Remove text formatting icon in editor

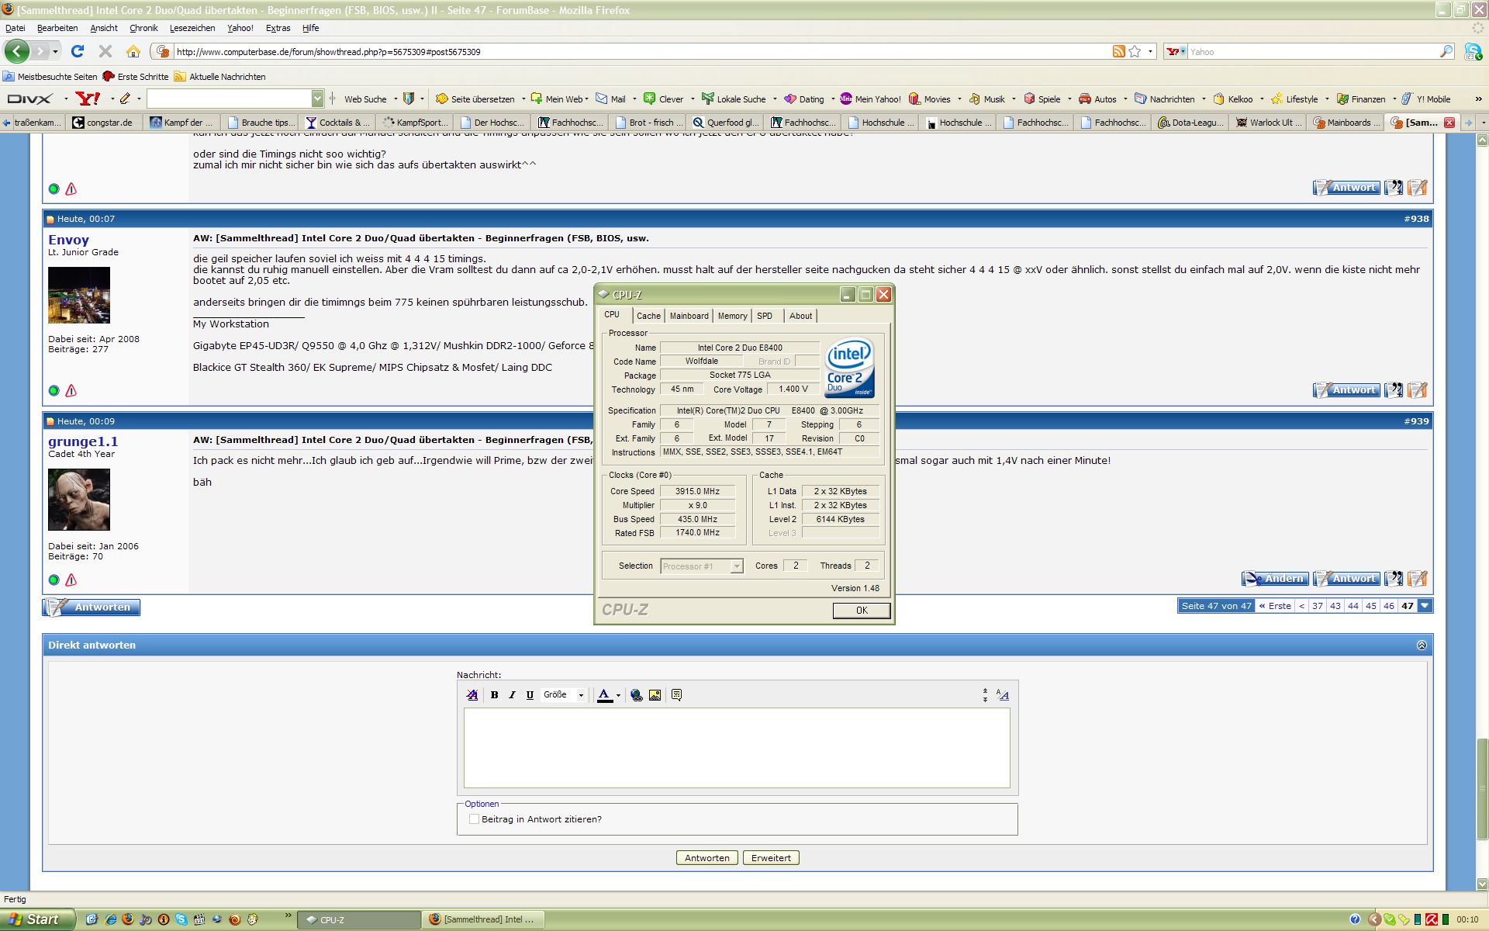click(472, 695)
